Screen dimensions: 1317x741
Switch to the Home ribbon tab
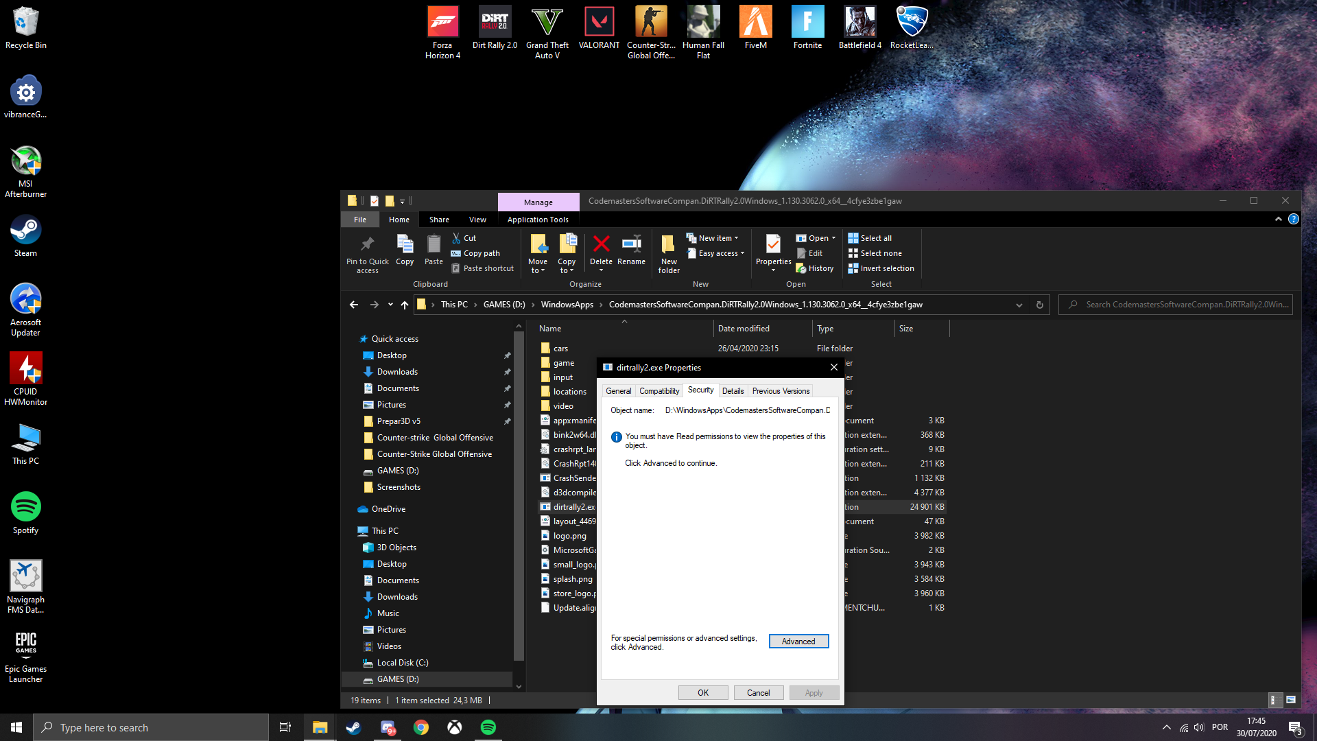point(399,220)
